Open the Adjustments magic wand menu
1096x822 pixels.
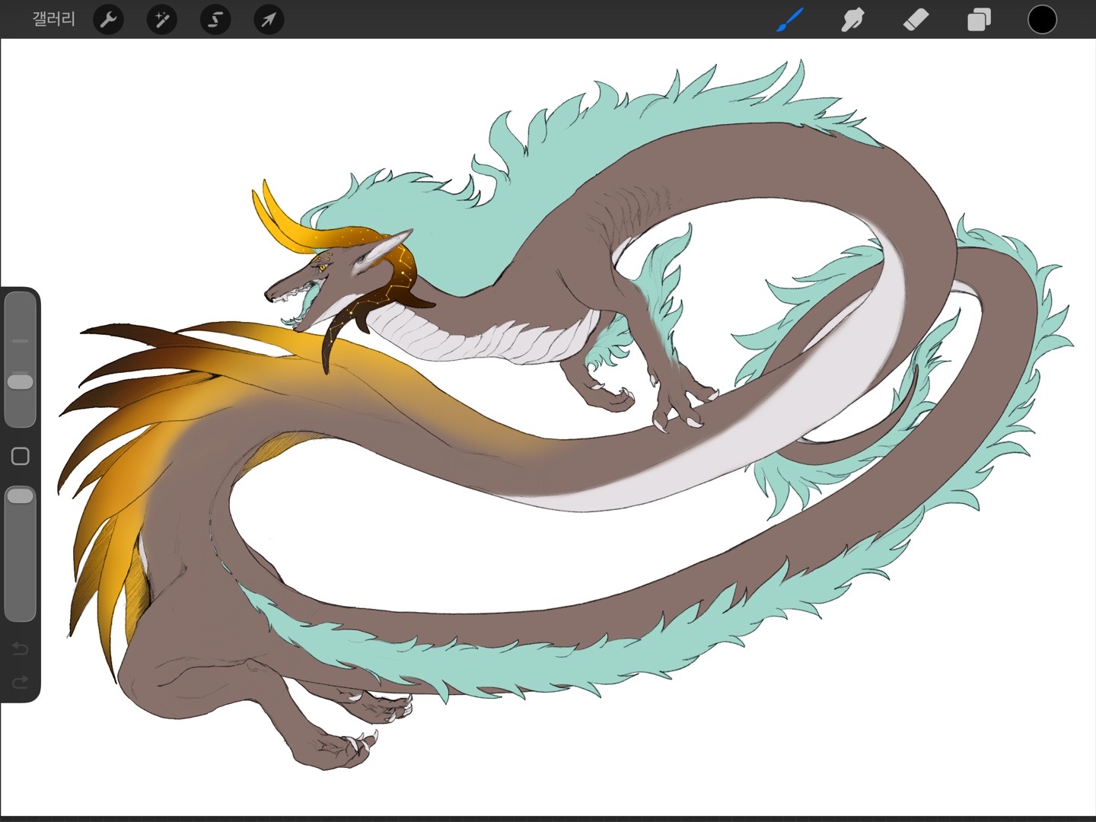[161, 20]
